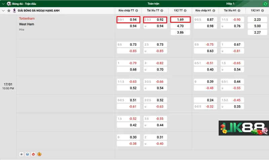This screenshot has height=160, width=269.
Task: Click the gray star icon at bottom
Action: pyautogui.click(x=22, y=154)
